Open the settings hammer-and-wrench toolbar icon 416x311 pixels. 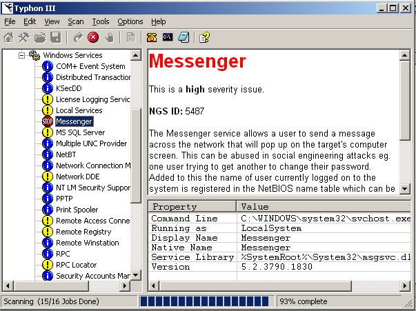[24, 37]
